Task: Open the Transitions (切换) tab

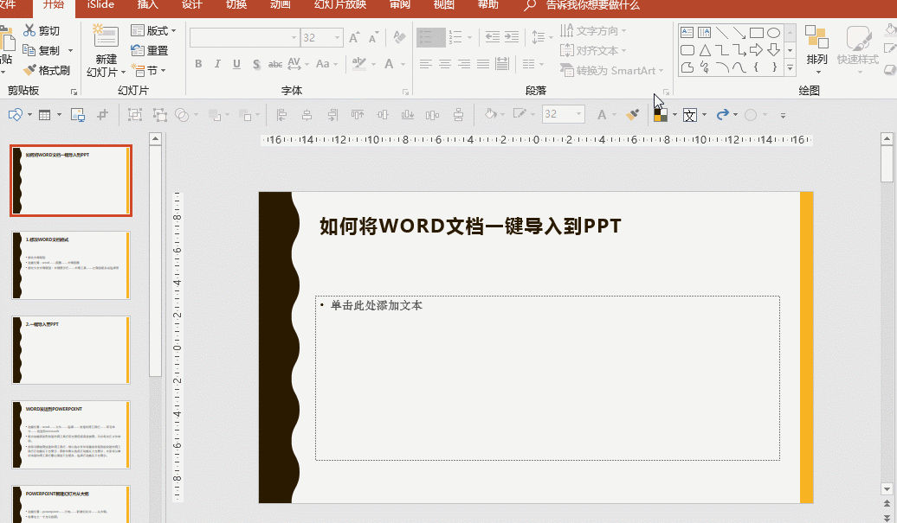Action: click(236, 5)
